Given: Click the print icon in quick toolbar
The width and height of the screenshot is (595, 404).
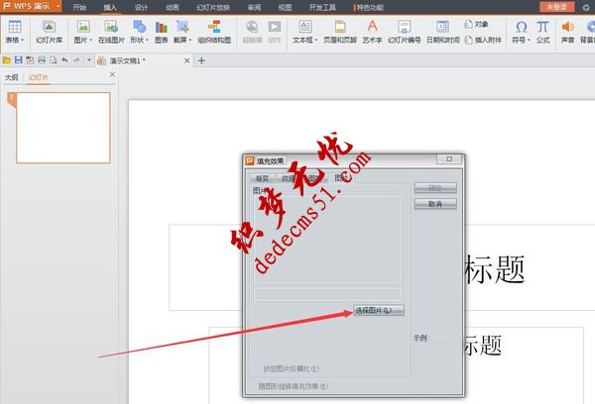Looking at the screenshot, I should [42, 59].
